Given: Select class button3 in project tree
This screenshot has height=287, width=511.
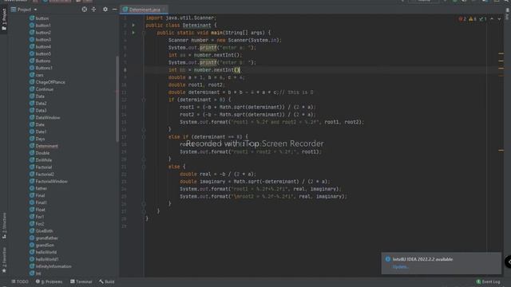Looking at the screenshot, I should [x=40, y=39].
